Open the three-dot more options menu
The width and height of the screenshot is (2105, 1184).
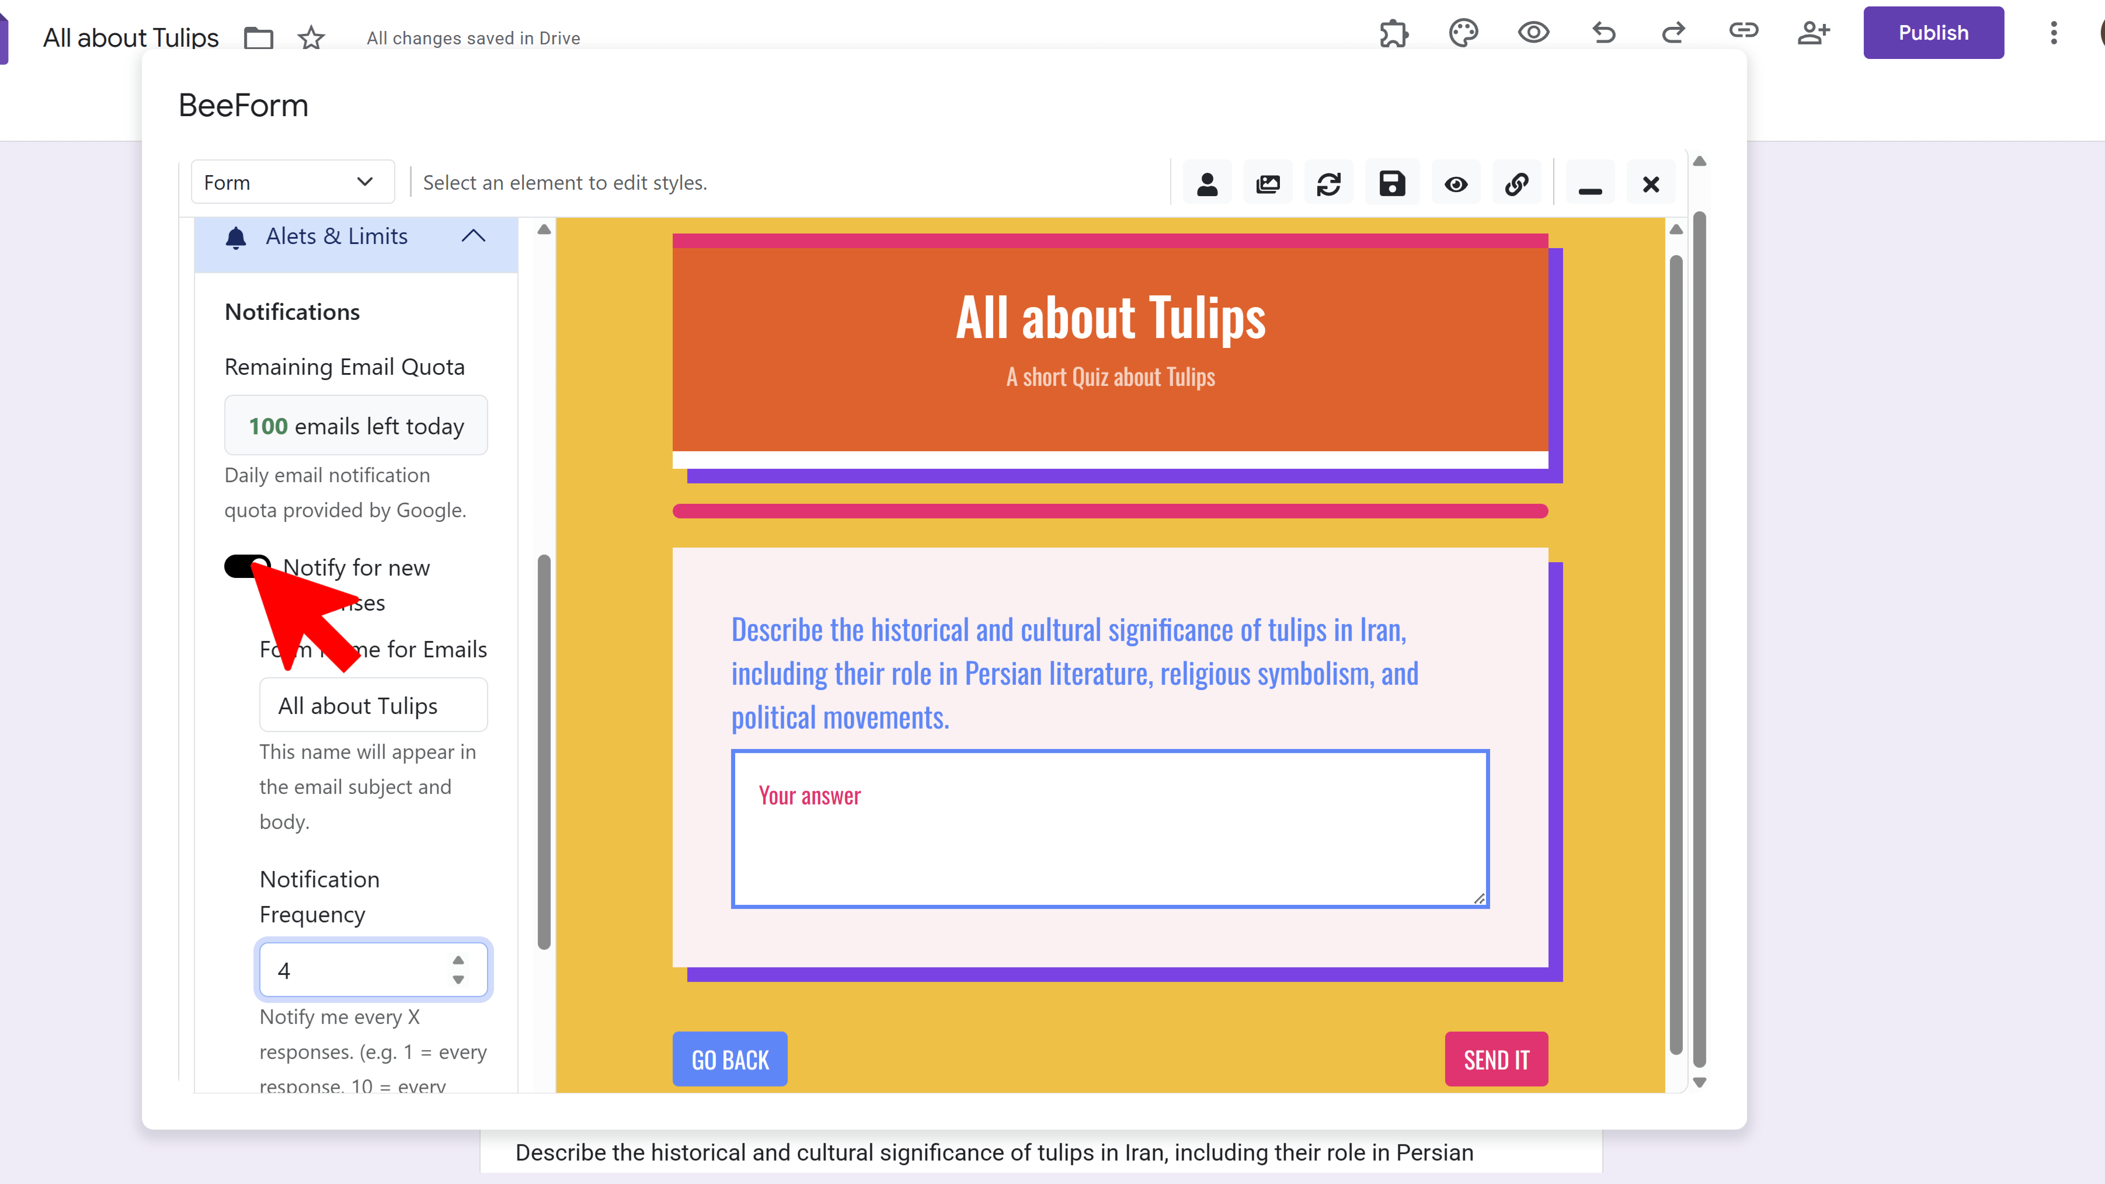pos(2054,33)
